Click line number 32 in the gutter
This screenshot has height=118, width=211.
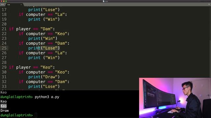[4, 82]
